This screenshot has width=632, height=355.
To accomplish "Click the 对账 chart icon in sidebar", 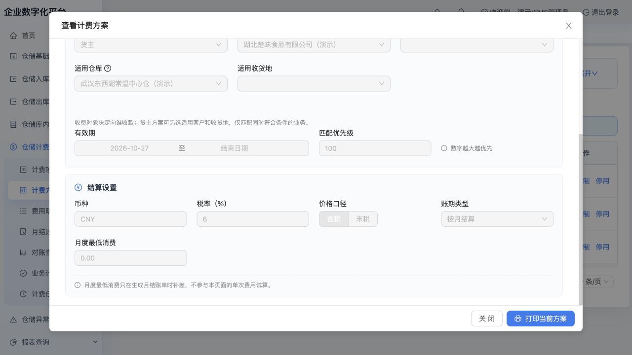I will point(23,252).
